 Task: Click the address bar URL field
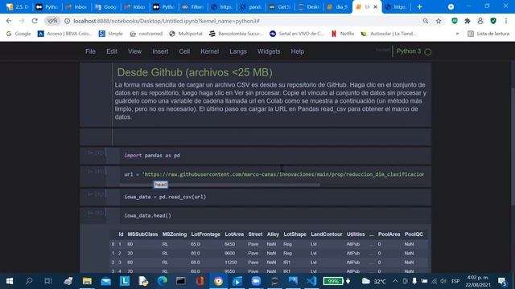click(243, 21)
